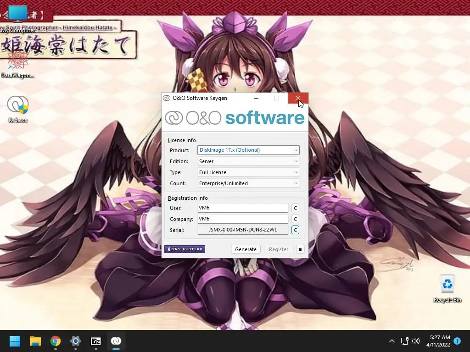Select the O&O Keygen taskbar icon

point(116,341)
